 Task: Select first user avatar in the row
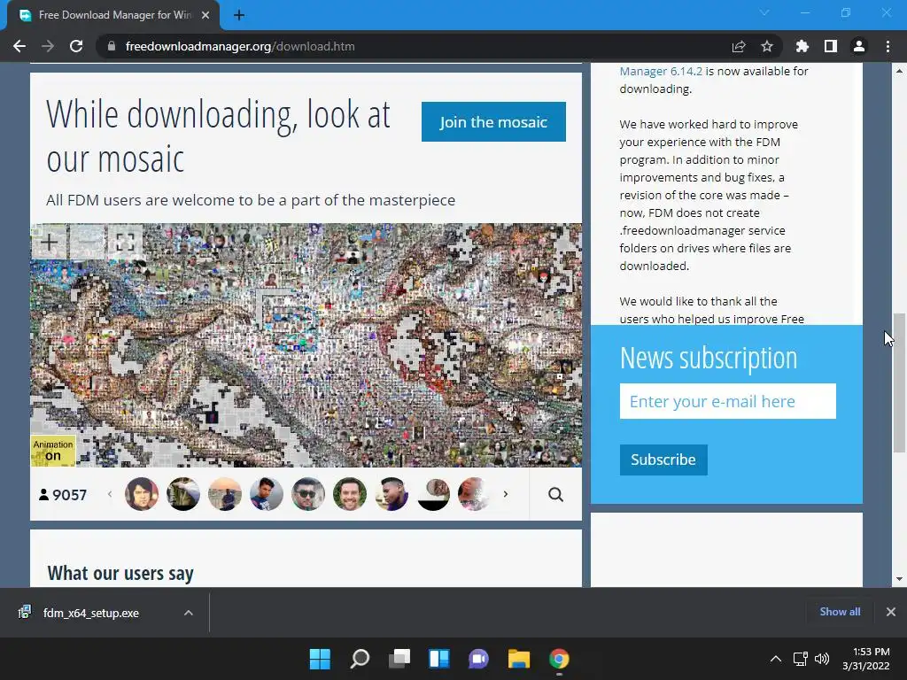point(142,494)
